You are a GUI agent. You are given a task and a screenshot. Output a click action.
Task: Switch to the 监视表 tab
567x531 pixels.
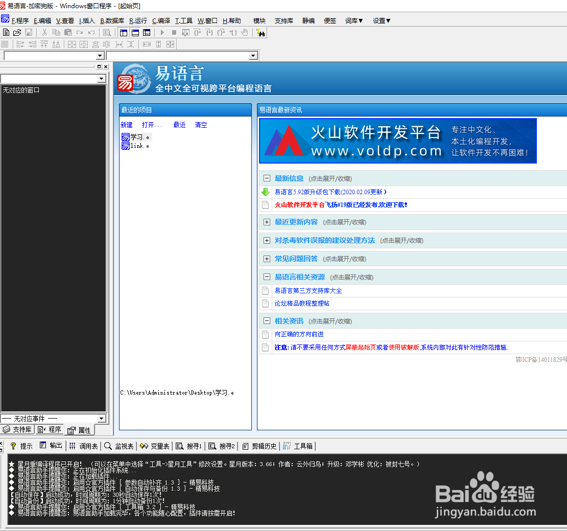click(x=119, y=446)
